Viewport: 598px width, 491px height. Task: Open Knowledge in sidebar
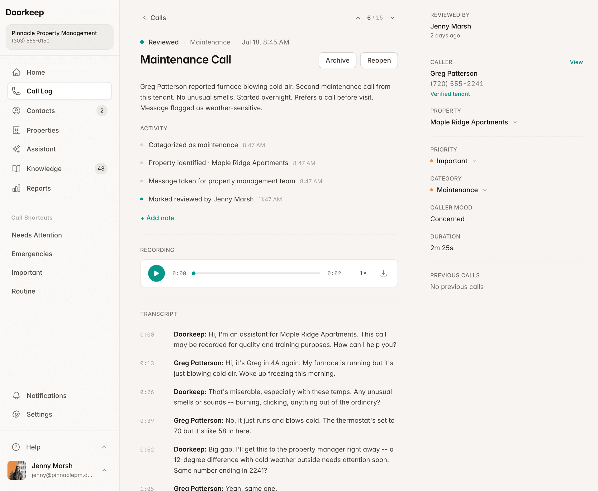click(59, 169)
